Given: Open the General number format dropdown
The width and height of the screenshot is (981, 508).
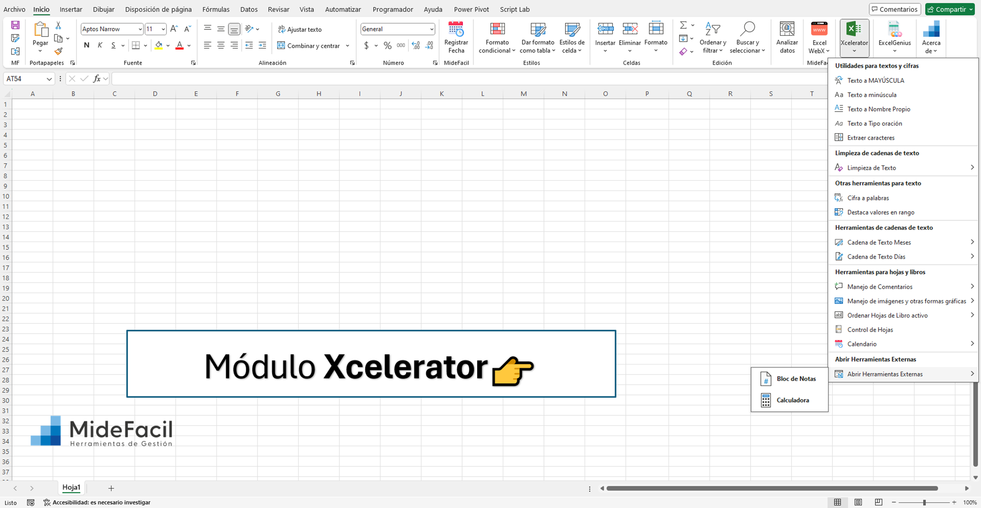Looking at the screenshot, I should pyautogui.click(x=431, y=29).
